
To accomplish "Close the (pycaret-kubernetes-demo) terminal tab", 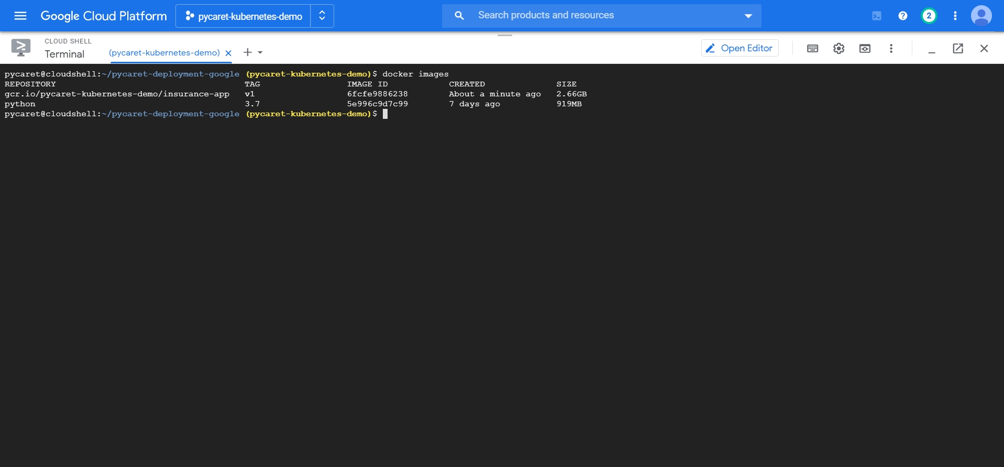I will [228, 53].
